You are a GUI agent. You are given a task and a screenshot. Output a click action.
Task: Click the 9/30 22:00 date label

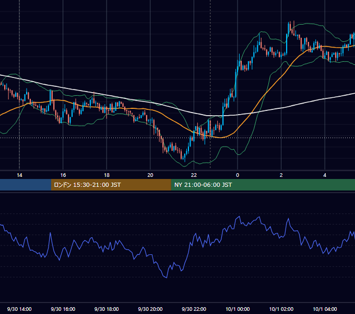194,309
